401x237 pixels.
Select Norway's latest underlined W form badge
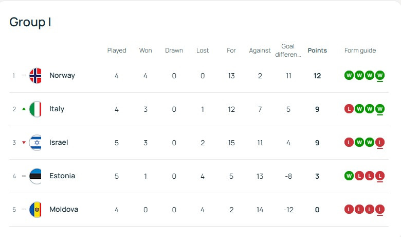tap(380, 76)
